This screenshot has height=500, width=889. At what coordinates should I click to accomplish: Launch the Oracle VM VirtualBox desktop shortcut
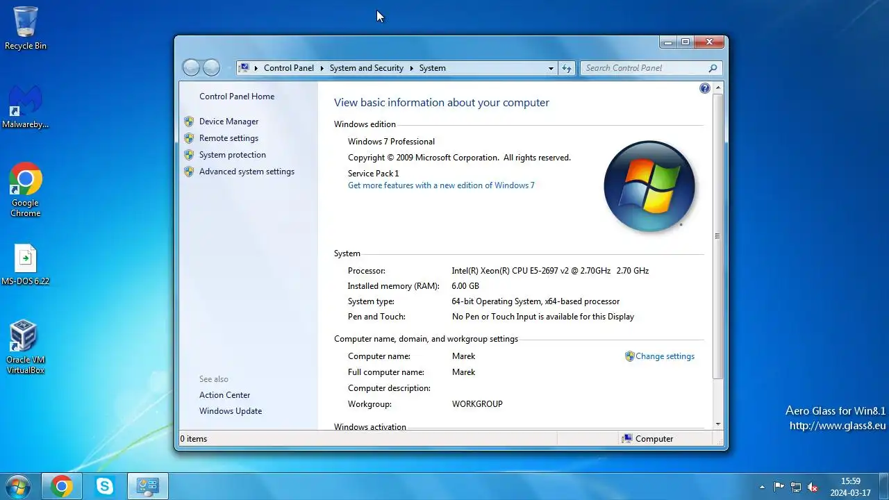tap(26, 347)
